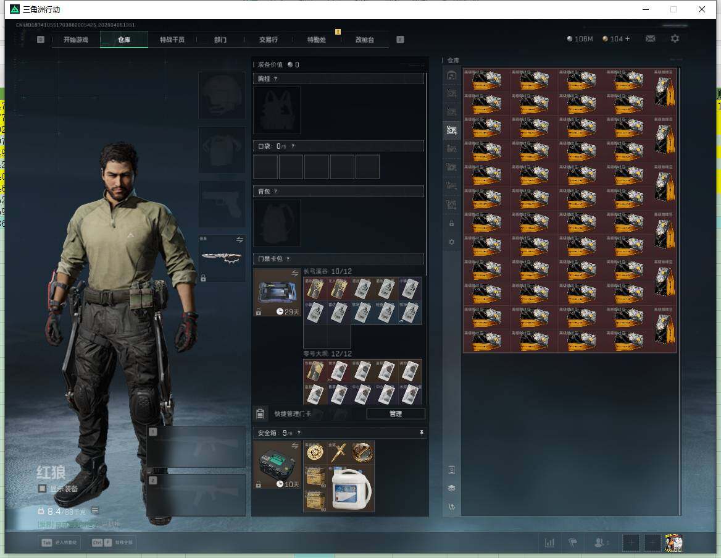Select the empty chest rig slot

click(277, 111)
